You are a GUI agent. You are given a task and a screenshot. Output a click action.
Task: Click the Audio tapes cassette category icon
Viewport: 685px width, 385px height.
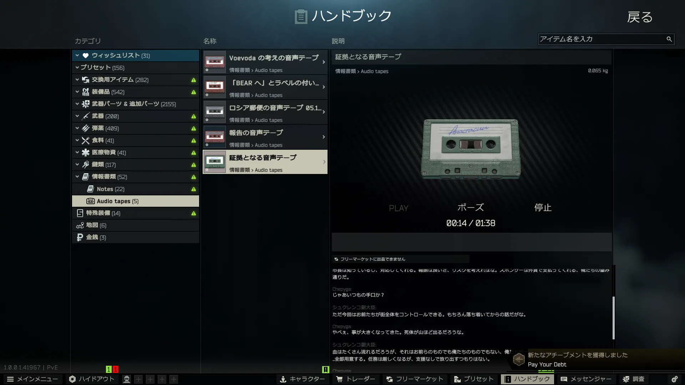(x=91, y=201)
